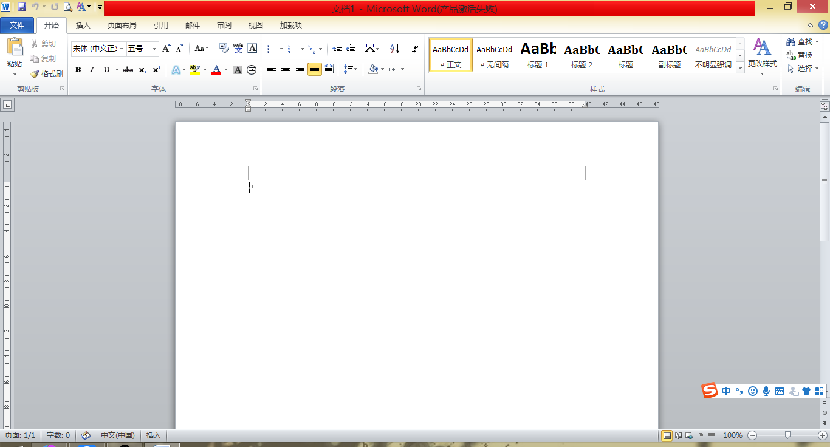This screenshot has width=830, height=447.
Task: Apply the 副标题 style
Action: (x=670, y=55)
